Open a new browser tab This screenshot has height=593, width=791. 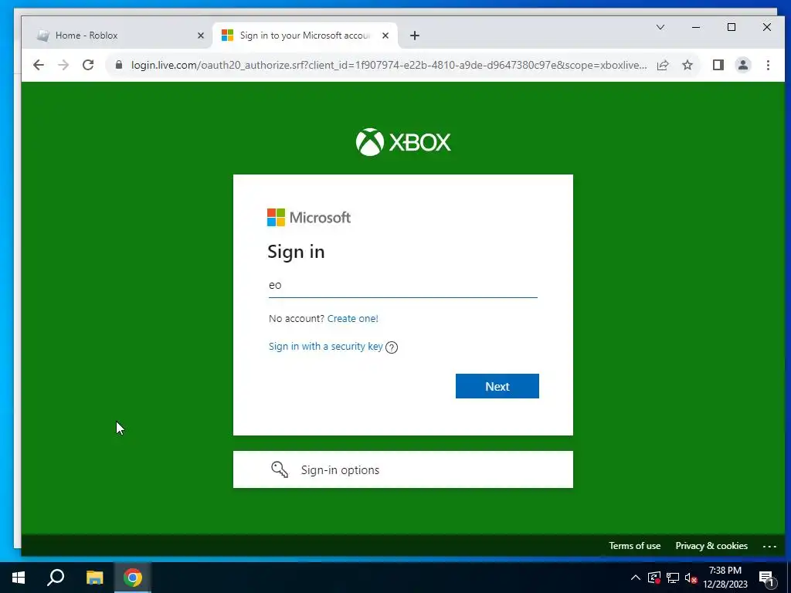point(414,36)
